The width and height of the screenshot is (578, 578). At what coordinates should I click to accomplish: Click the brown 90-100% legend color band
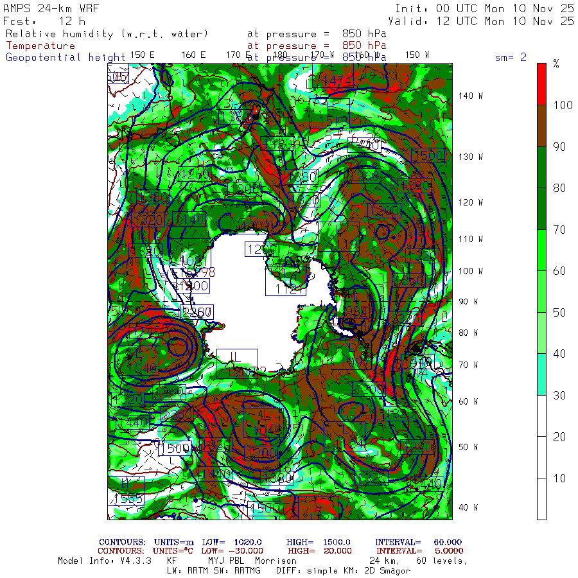[x=541, y=126]
